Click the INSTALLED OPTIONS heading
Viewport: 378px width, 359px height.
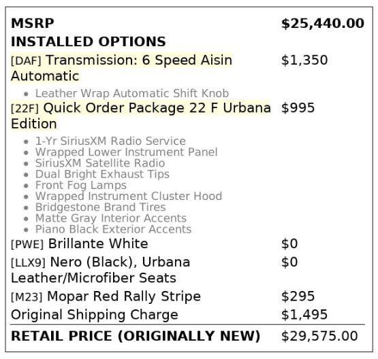[x=89, y=41]
